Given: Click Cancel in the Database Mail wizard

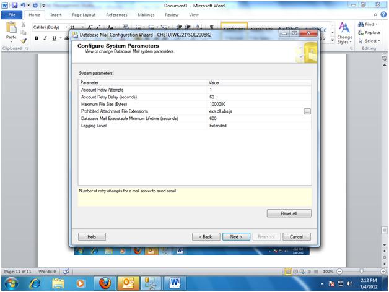Looking at the screenshot, I should tap(297, 237).
